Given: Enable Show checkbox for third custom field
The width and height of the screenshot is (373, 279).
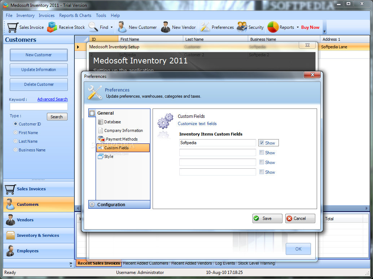Looking at the screenshot, I should 262,162.
